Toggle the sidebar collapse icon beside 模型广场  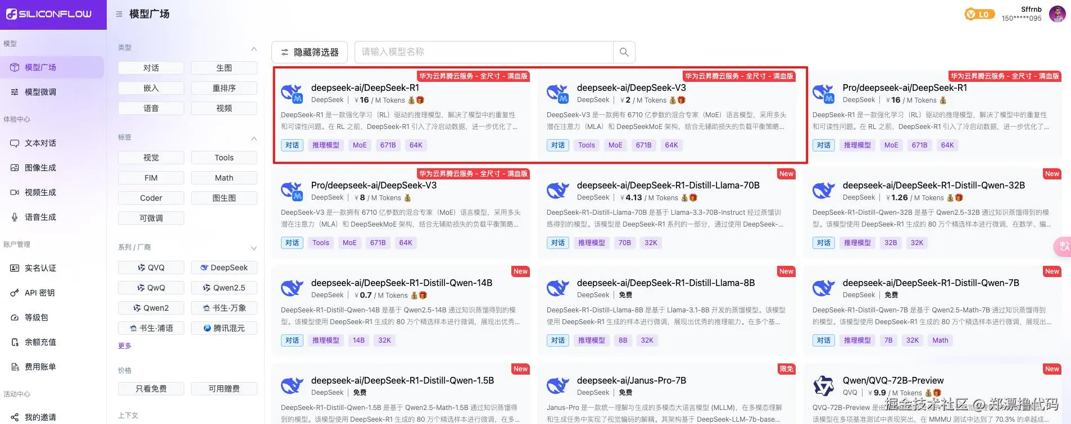119,14
